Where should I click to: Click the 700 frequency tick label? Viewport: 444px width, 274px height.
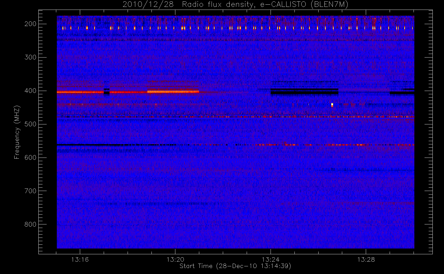[30, 191]
